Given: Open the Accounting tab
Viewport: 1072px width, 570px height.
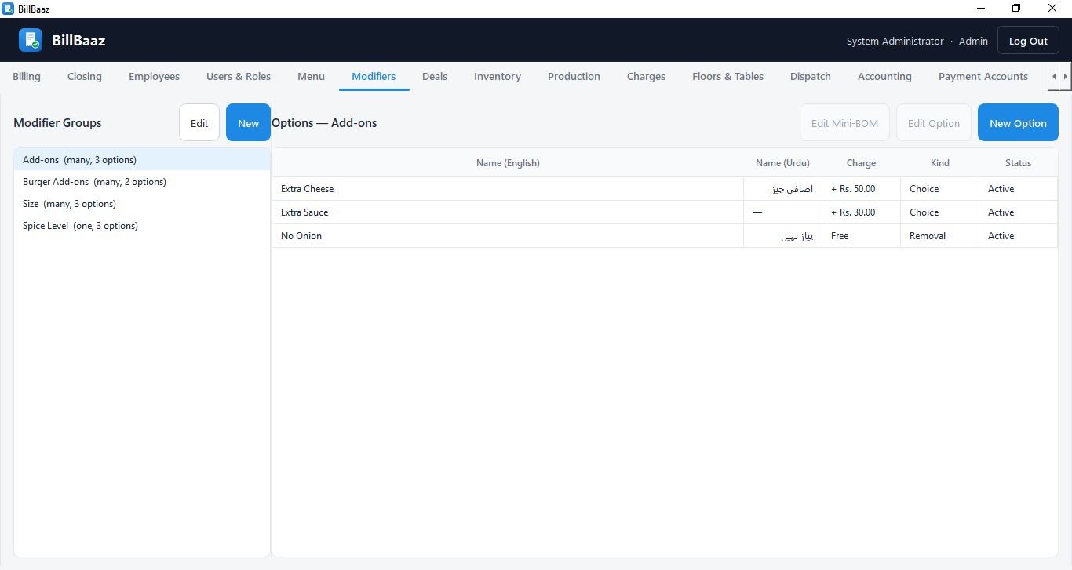Looking at the screenshot, I should (884, 76).
